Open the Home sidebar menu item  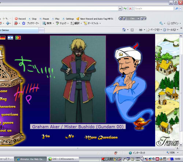pyautogui.click(x=4, y=91)
